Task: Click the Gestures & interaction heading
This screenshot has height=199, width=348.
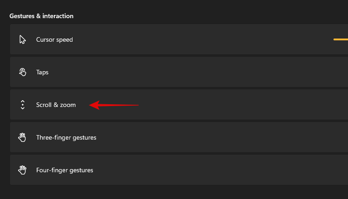Action: coord(41,16)
